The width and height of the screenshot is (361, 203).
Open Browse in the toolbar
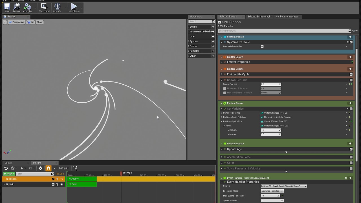click(16, 8)
